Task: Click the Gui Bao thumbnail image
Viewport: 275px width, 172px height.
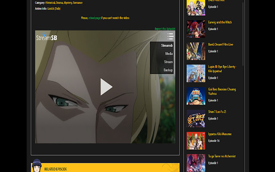Action: [196, 96]
